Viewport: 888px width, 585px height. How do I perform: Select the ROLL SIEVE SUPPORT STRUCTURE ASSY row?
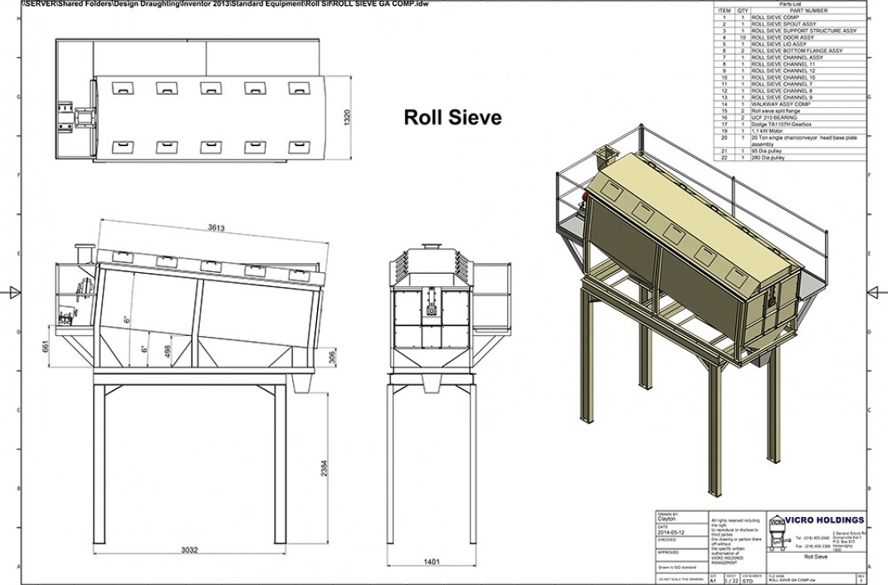click(805, 30)
